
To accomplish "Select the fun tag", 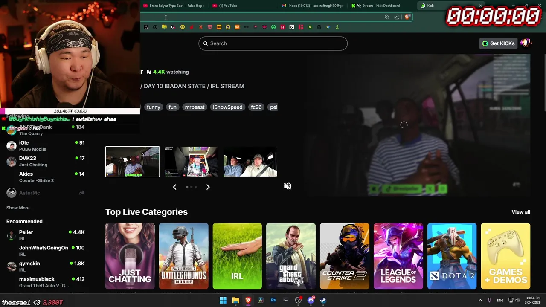I will pyautogui.click(x=172, y=107).
